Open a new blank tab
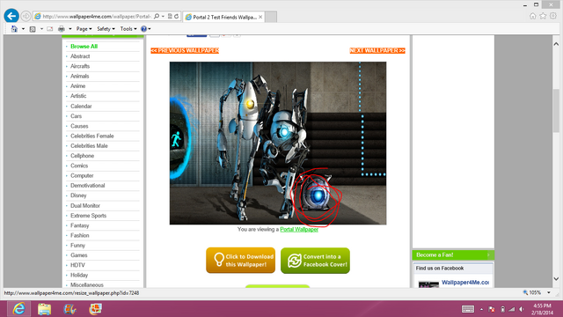The image size is (563, 317). 271,17
